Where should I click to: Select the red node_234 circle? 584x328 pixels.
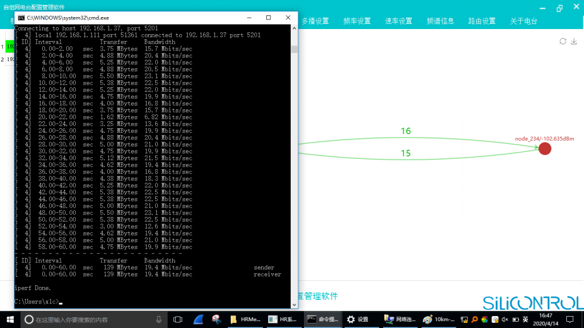coord(545,149)
